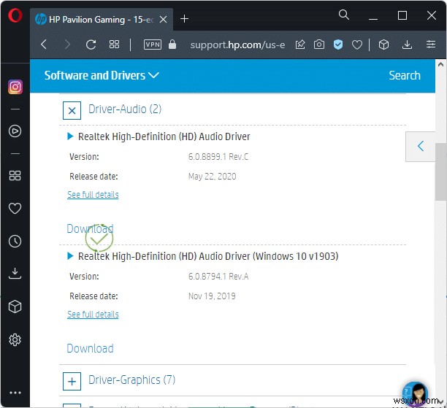The width and height of the screenshot is (447, 408).
Task: Search in tabs magnifier icon
Action: click(x=344, y=15)
